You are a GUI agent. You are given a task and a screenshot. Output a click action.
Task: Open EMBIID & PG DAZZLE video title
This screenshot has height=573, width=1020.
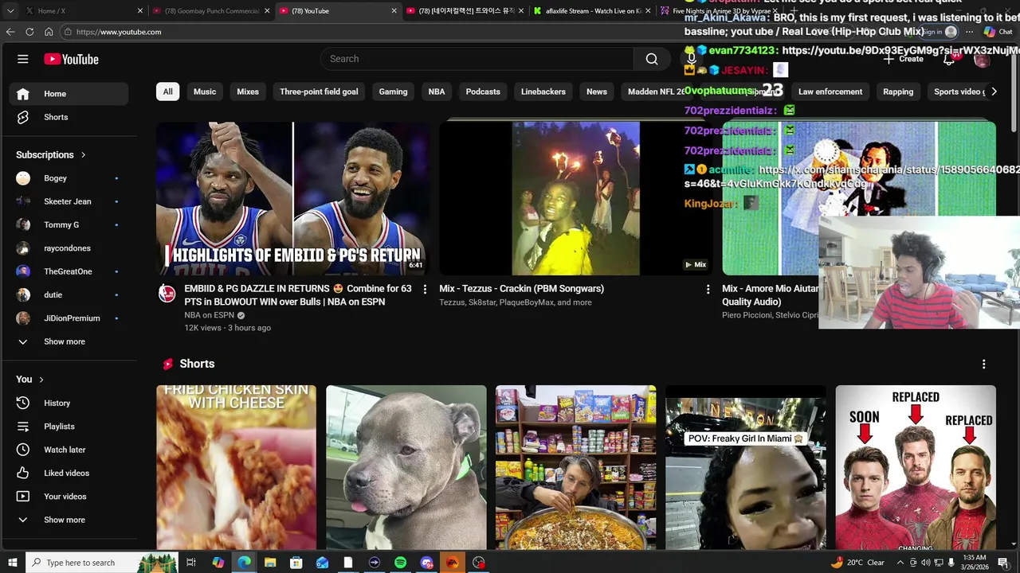[x=298, y=295]
